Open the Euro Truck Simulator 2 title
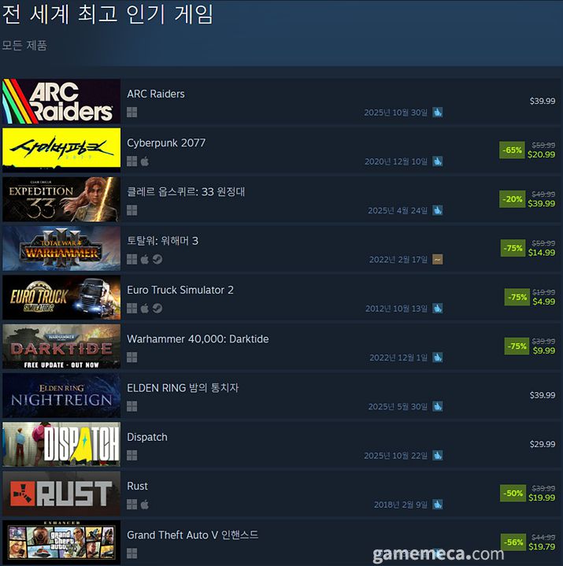The height and width of the screenshot is (566, 563). 180,290
